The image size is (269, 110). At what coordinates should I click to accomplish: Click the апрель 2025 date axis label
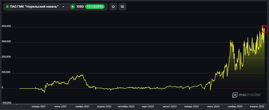[257, 106]
